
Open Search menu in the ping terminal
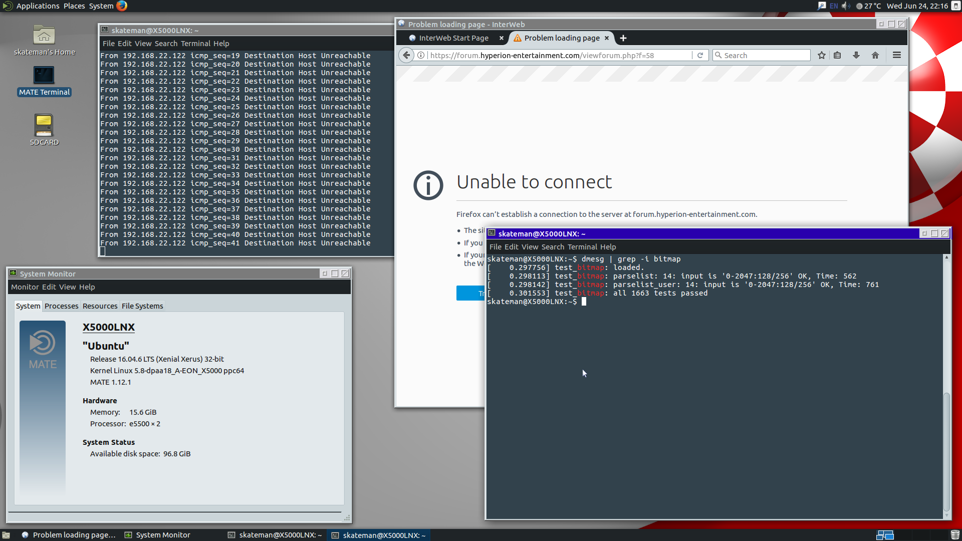[166, 44]
